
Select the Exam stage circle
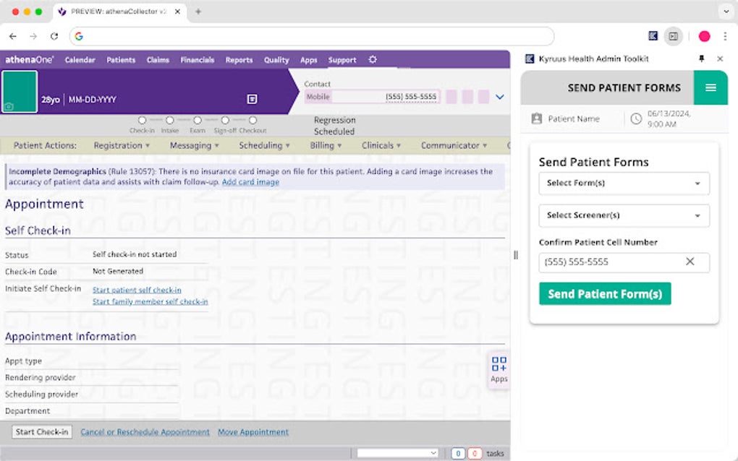click(197, 121)
